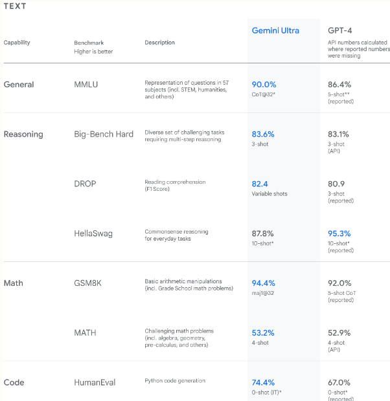Click the 94.4% GSM8K score
Image resolution: width=390 pixels, height=401 pixels.
(x=264, y=283)
